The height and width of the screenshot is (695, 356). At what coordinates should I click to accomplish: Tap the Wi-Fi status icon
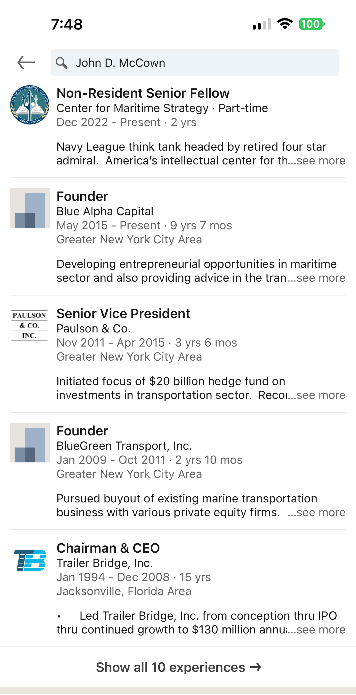pyautogui.click(x=285, y=24)
